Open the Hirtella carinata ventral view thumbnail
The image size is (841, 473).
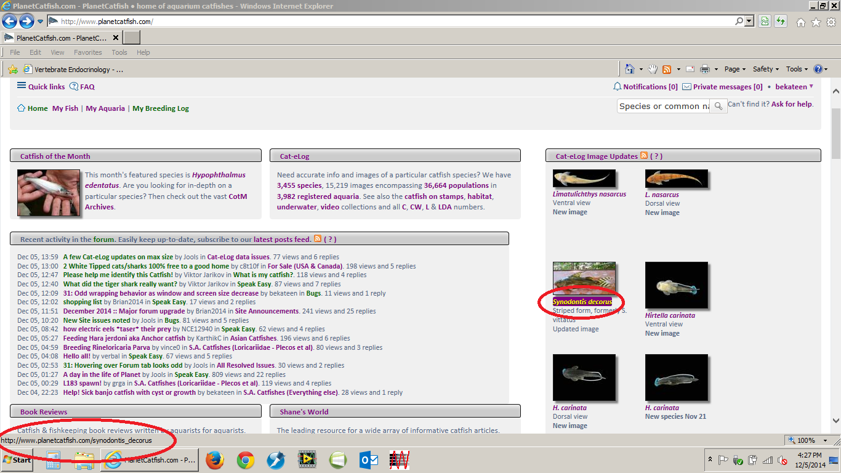click(x=676, y=285)
